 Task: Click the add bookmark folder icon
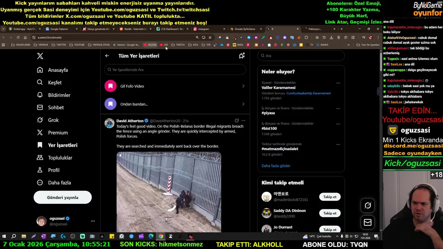[x=242, y=56]
